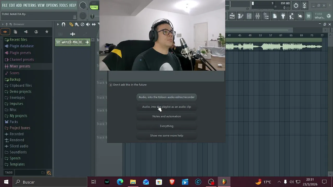Show online library globe tab in Browser

point(36,32)
